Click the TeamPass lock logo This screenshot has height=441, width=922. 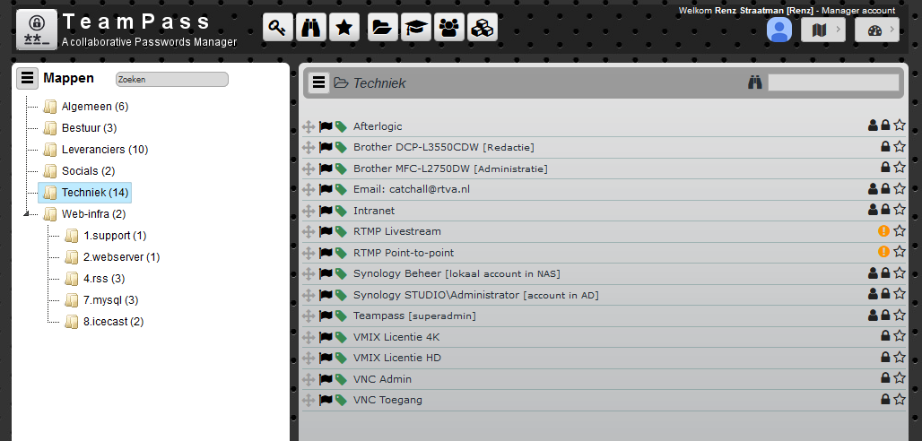[x=37, y=30]
